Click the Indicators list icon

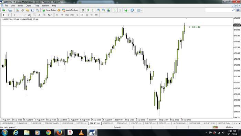[x=126, y=10]
